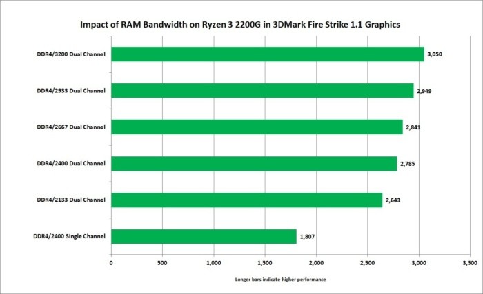
Task: Click the DDR4/2133 Dual Channel bar
Action: pos(246,200)
